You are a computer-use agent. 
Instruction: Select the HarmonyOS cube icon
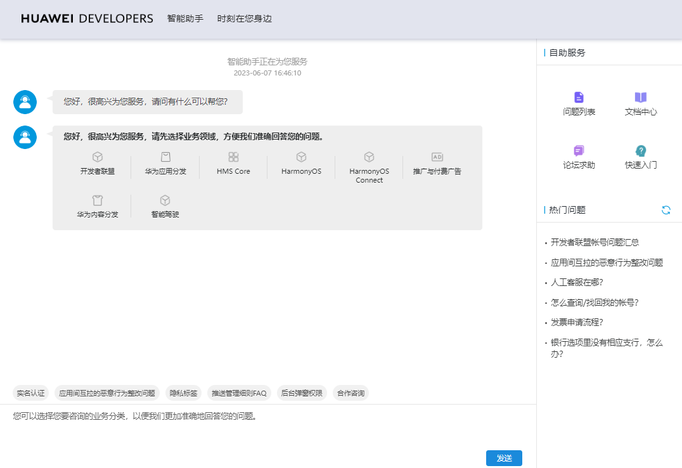click(x=302, y=157)
